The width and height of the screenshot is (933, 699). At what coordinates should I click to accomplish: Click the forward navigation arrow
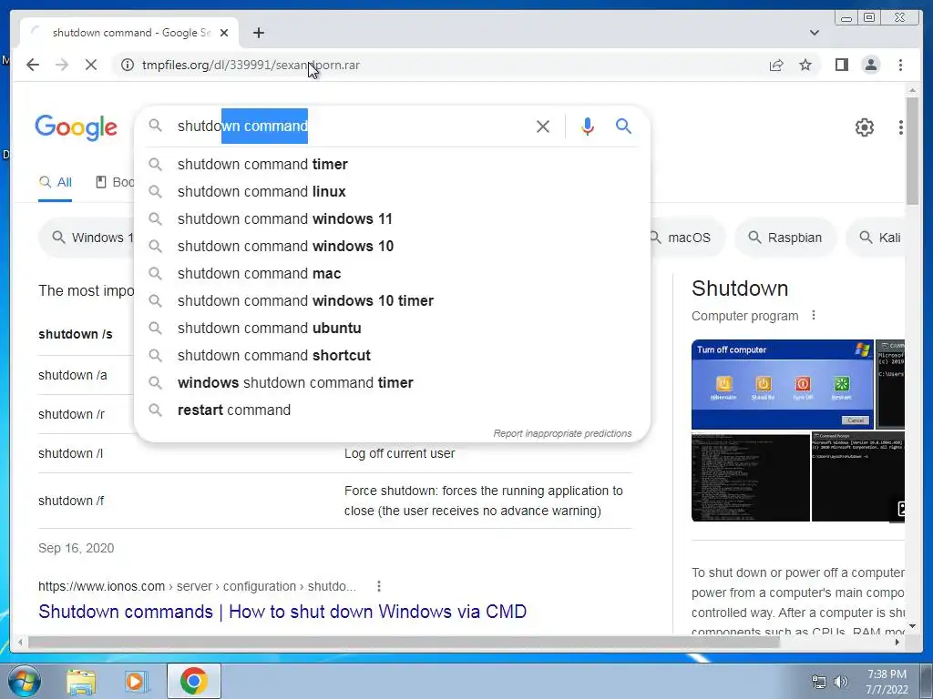click(62, 65)
